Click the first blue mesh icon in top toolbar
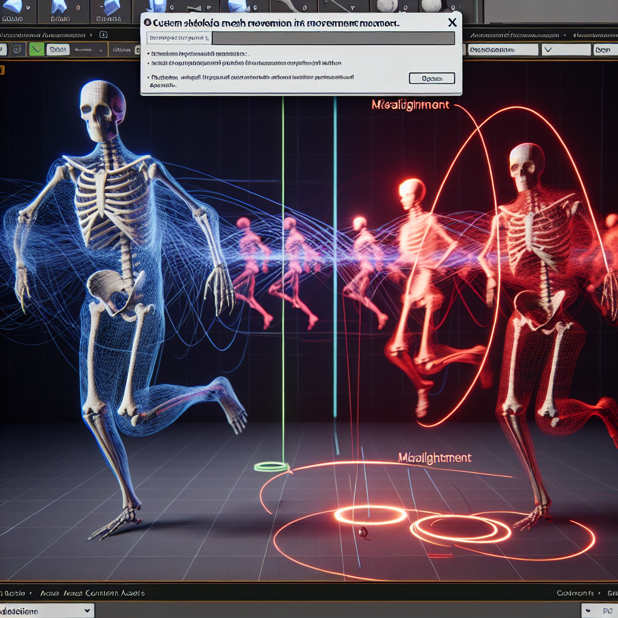Image resolution: width=618 pixels, height=618 pixels. pyautogui.click(x=14, y=5)
